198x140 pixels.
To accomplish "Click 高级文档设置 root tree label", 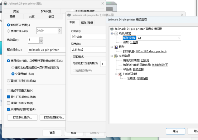I will 138,29.
